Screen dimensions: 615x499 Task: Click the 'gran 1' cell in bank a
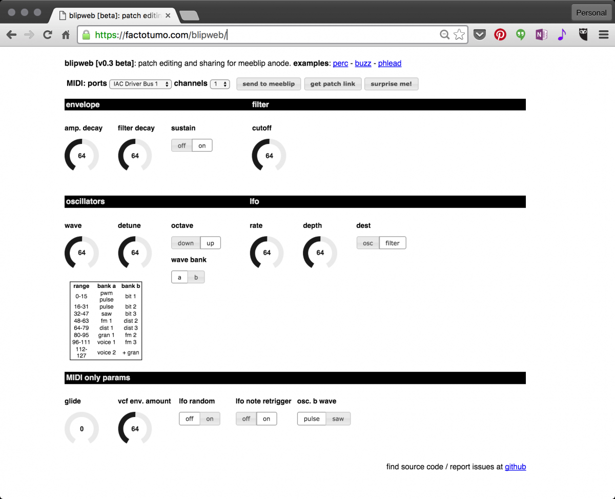pyautogui.click(x=107, y=335)
